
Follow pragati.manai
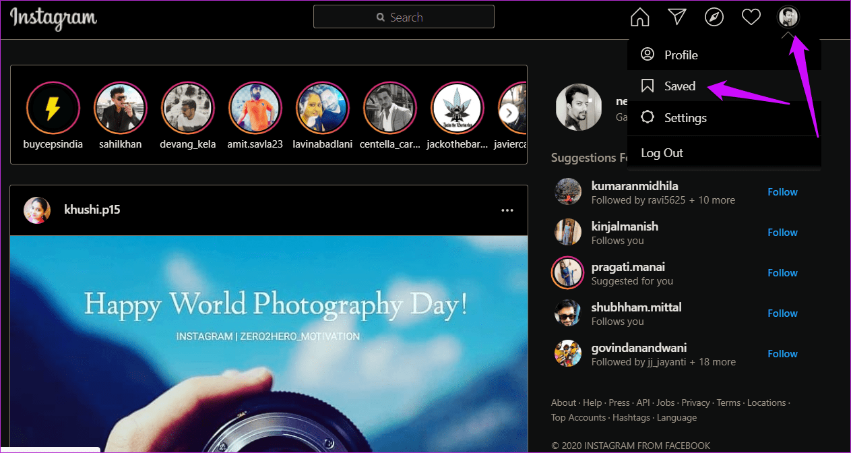point(782,273)
